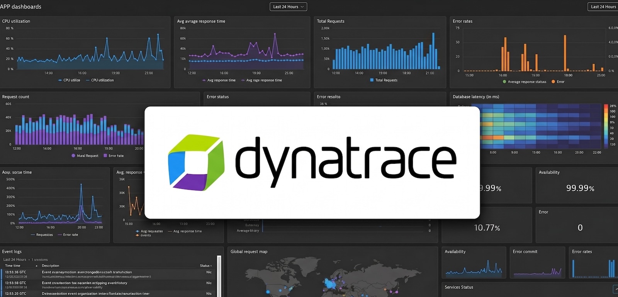The image size is (618, 297).
Task: Click green Average response status legend dot
Action: (x=504, y=82)
